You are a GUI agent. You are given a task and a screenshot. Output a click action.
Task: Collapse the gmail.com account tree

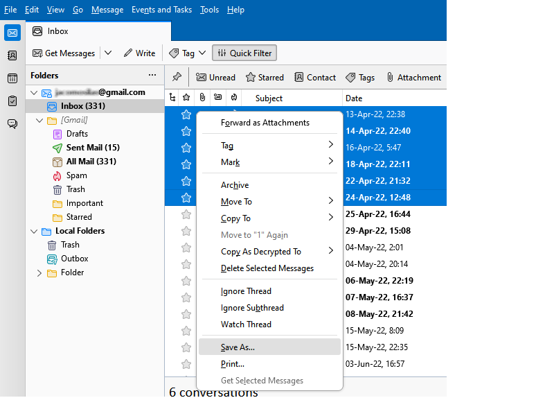point(34,93)
